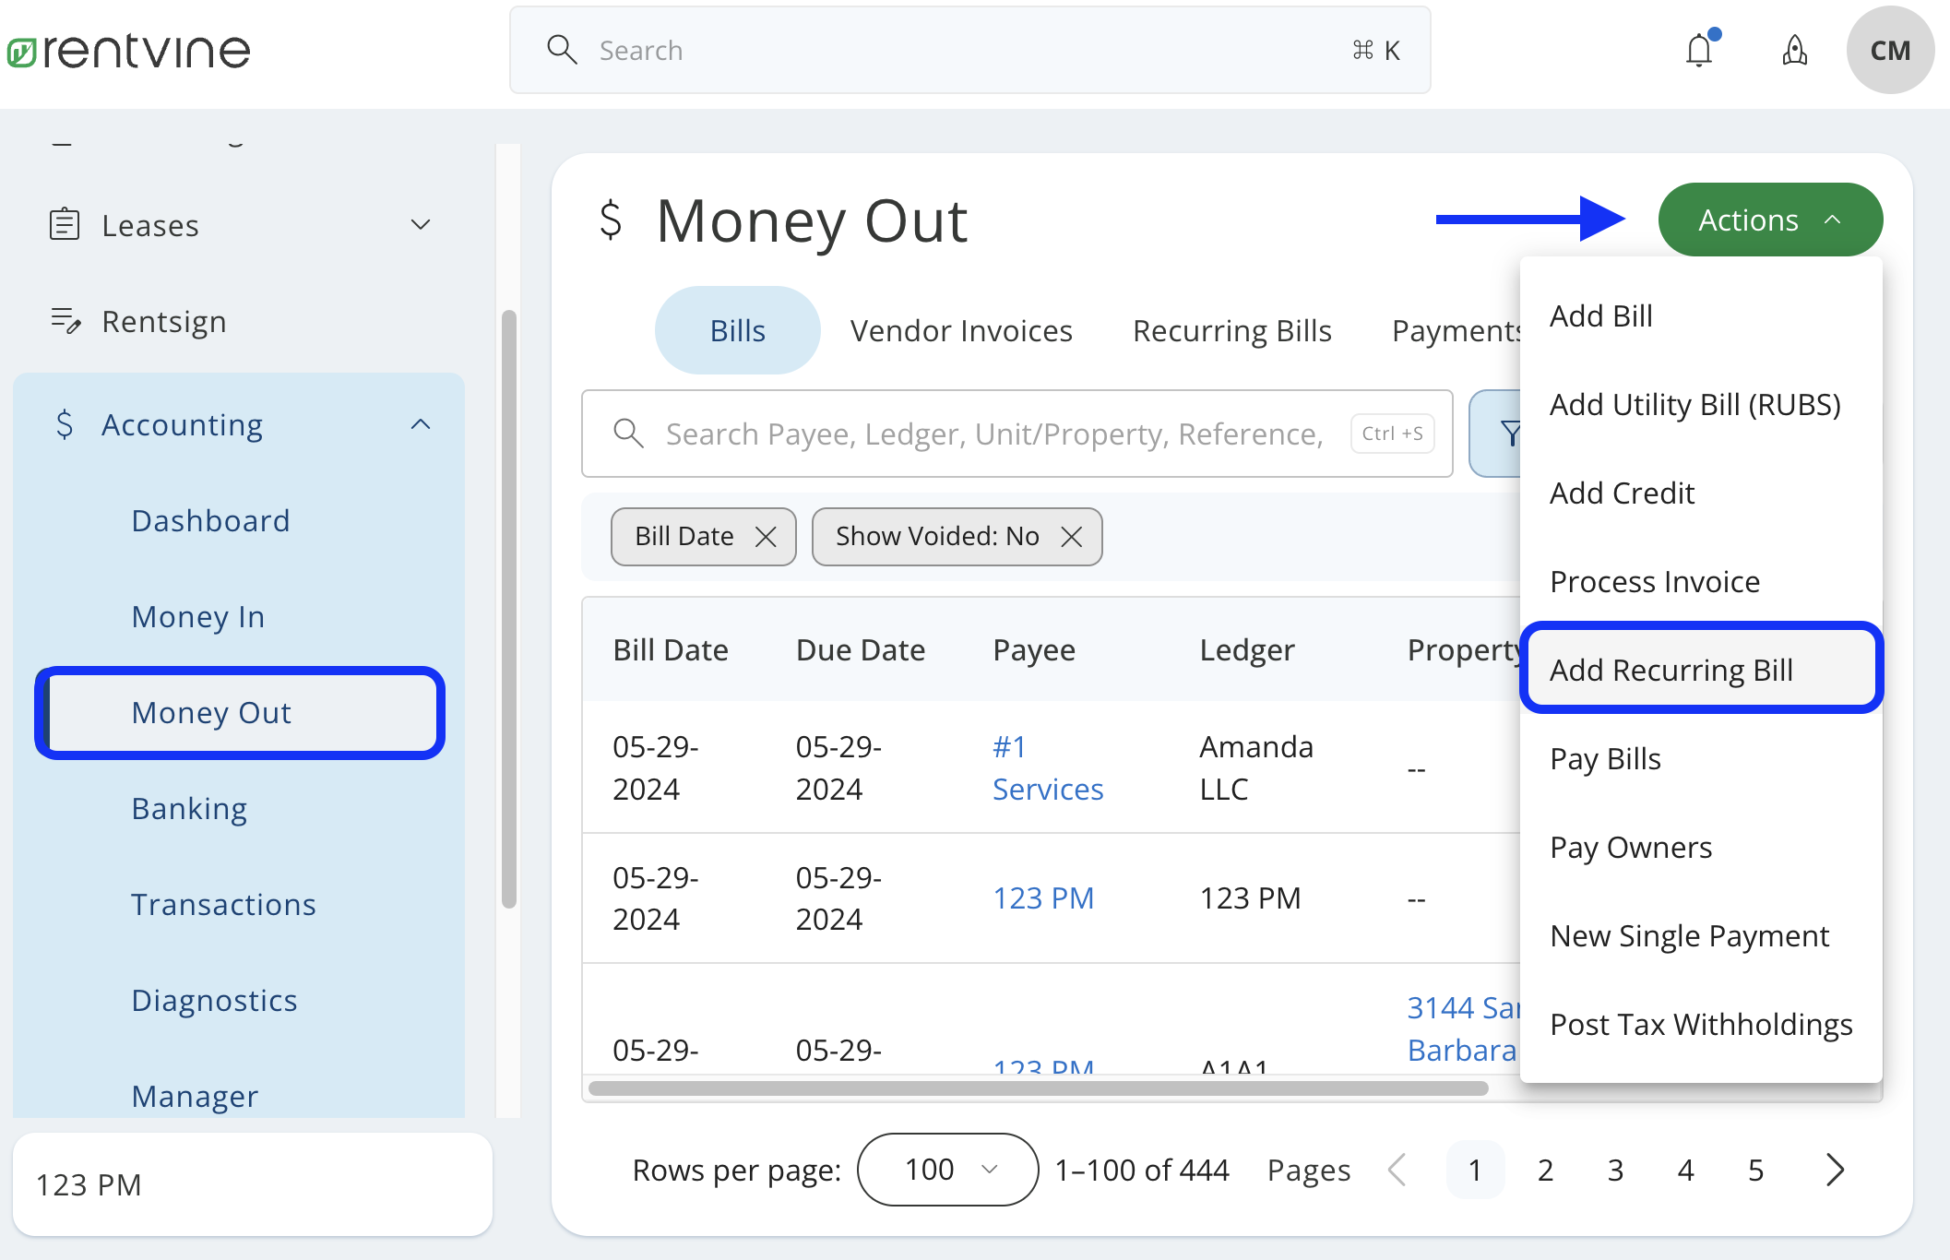Select the Rentsign icon in sidebar
The image size is (1950, 1260).
[65, 321]
